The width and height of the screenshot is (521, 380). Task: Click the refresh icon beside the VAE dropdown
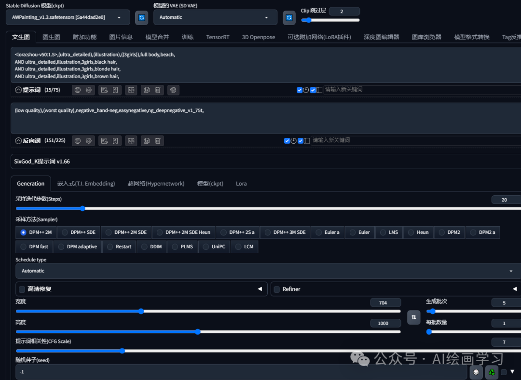tap(288, 17)
